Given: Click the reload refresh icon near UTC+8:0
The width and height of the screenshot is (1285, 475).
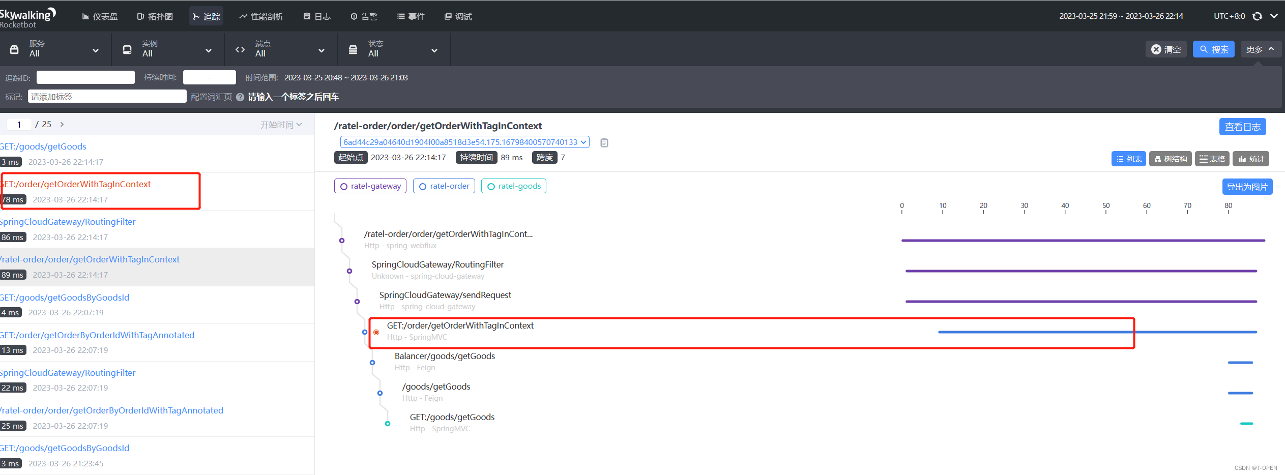Looking at the screenshot, I should [x=1257, y=16].
